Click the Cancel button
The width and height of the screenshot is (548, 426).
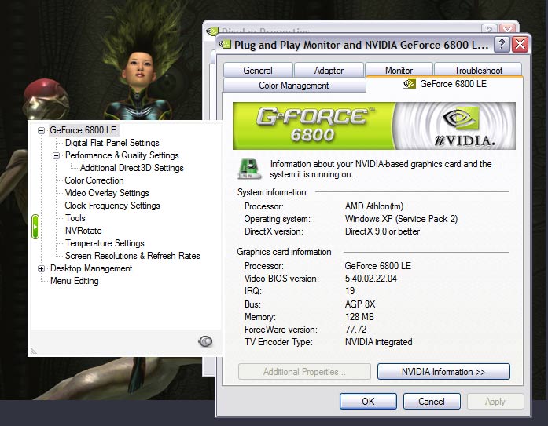click(x=432, y=401)
